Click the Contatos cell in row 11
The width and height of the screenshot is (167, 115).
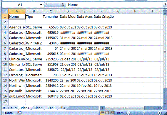point(17,70)
